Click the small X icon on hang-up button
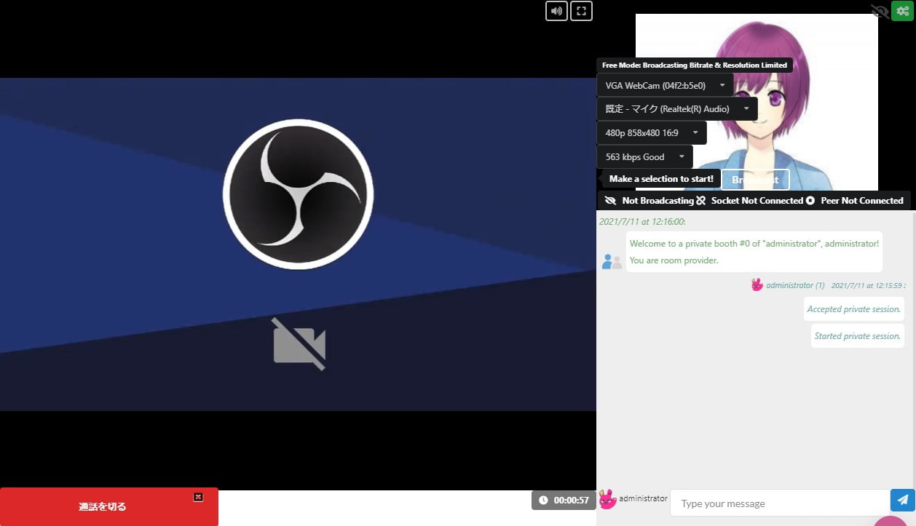916x526 pixels. [x=198, y=497]
